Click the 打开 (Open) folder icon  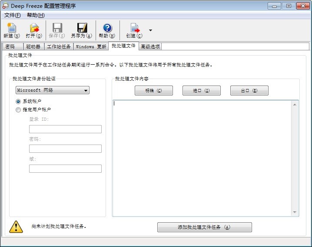pyautogui.click(x=34, y=28)
